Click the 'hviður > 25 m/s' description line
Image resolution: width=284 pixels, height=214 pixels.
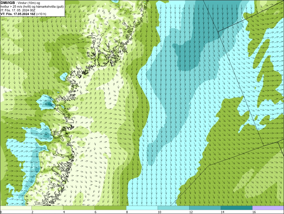32,7
